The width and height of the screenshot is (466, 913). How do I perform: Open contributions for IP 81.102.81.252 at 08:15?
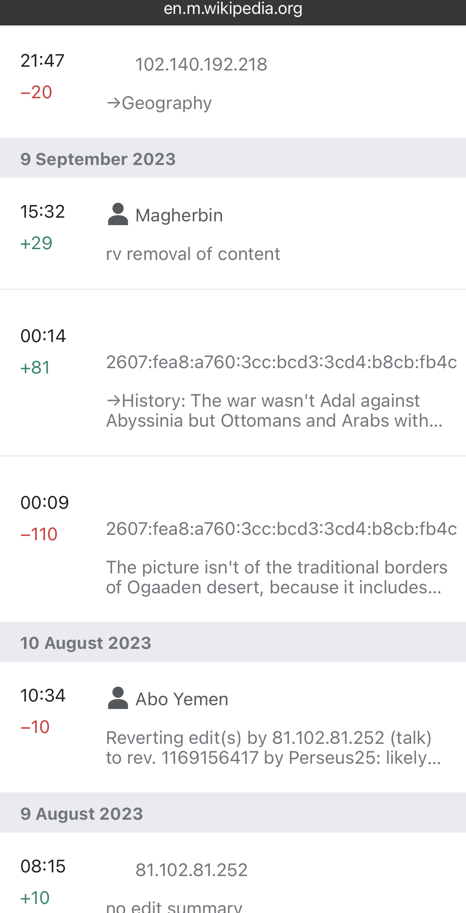(x=191, y=870)
